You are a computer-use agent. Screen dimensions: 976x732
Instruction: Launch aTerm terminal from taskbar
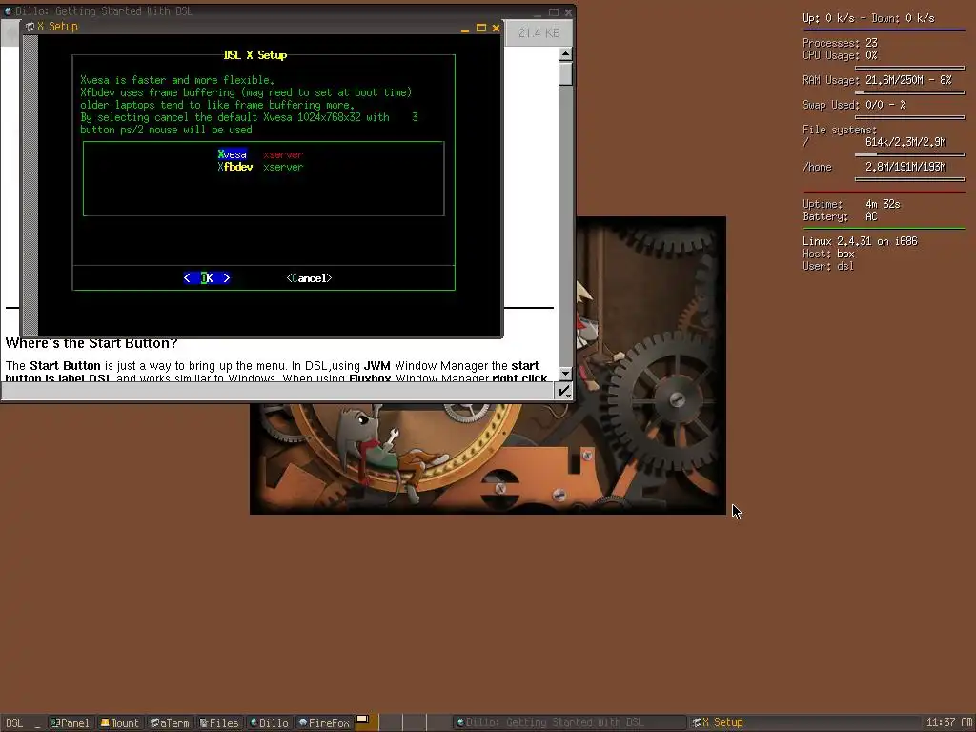[170, 722]
